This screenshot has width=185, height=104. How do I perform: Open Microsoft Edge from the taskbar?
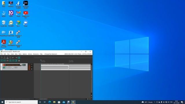click(x=49, y=102)
